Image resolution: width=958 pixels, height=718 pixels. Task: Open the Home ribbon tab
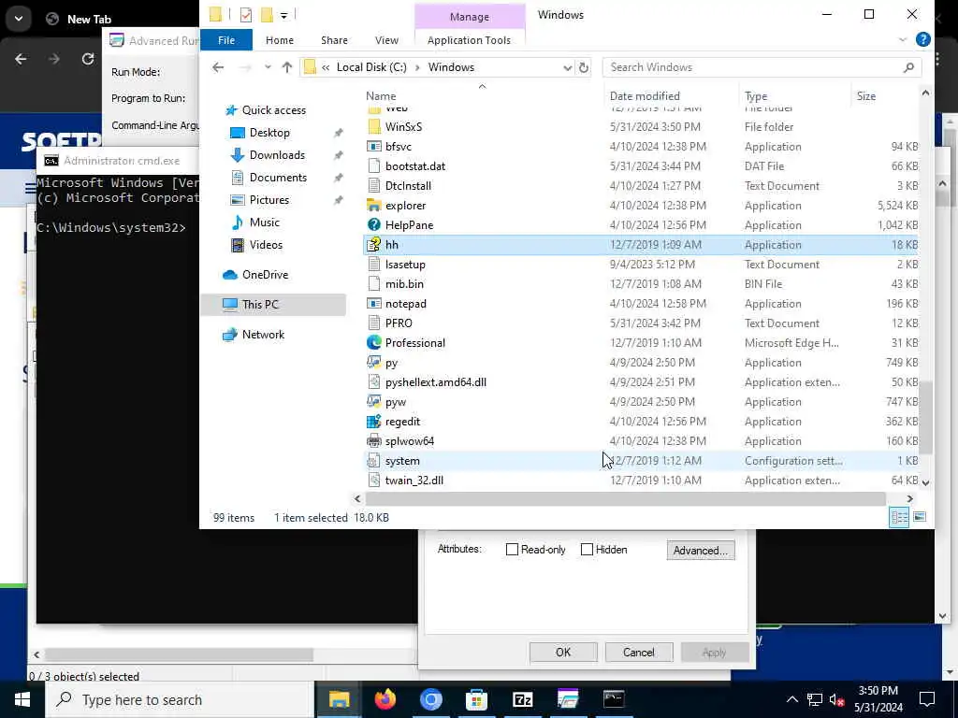pyautogui.click(x=280, y=40)
